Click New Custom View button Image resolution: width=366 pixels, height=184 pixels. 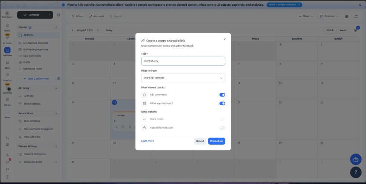[36, 79]
